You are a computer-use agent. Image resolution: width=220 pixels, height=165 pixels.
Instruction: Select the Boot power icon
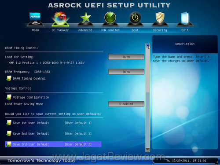(x=135, y=19)
